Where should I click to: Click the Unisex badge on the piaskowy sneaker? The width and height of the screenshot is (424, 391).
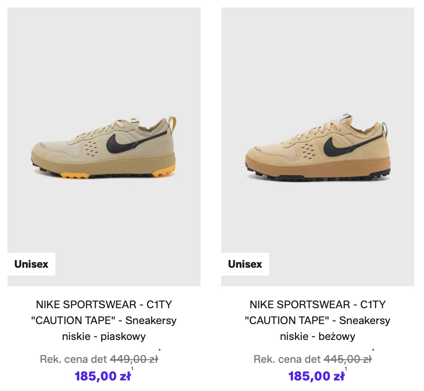(x=31, y=264)
